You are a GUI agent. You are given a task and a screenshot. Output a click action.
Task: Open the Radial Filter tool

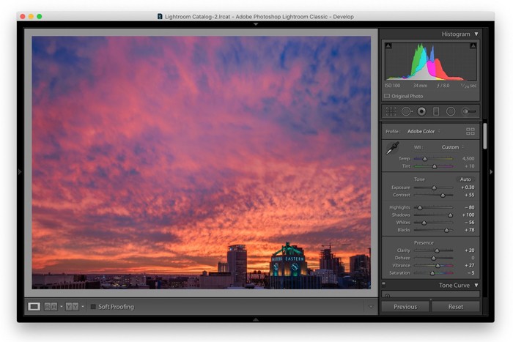(451, 111)
